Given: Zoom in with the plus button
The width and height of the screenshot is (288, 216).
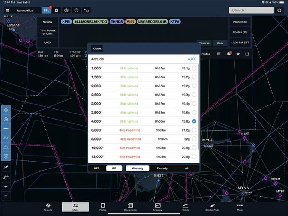Looking at the screenshot, I should click(6, 187).
